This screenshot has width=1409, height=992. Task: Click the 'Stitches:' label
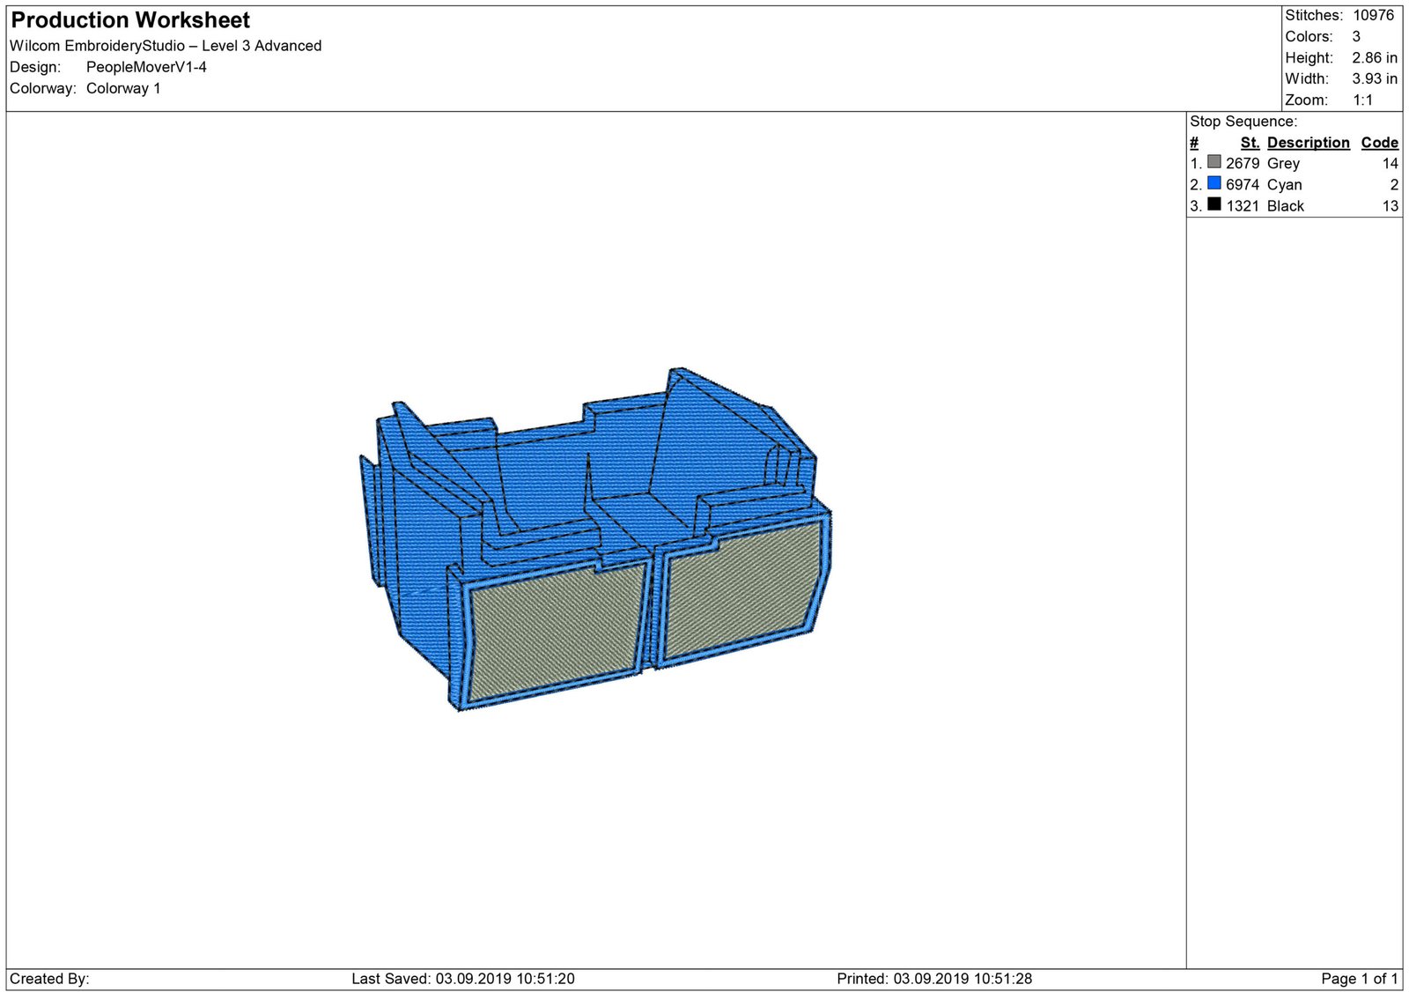point(1314,15)
